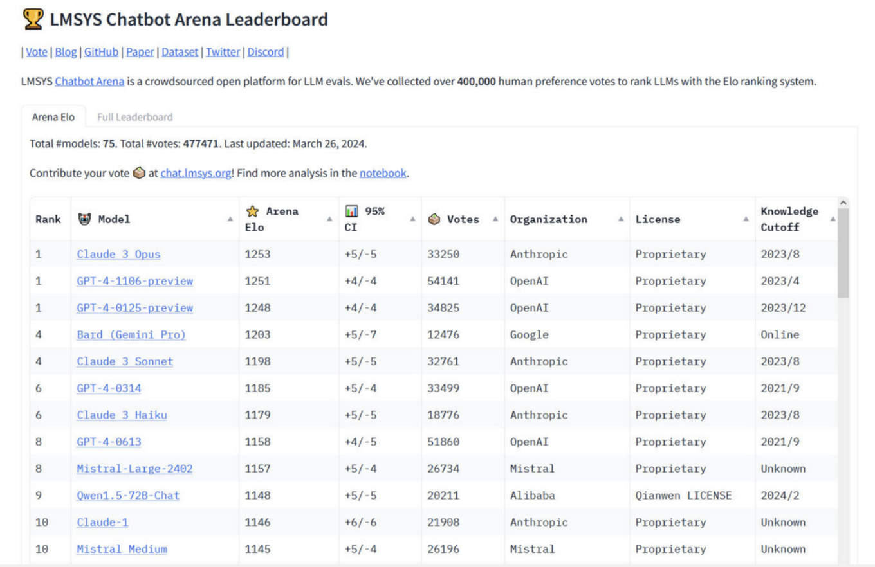Image resolution: width=875 pixels, height=567 pixels.
Task: Click the Last updated March 26, 2024 text
Action: [x=295, y=143]
